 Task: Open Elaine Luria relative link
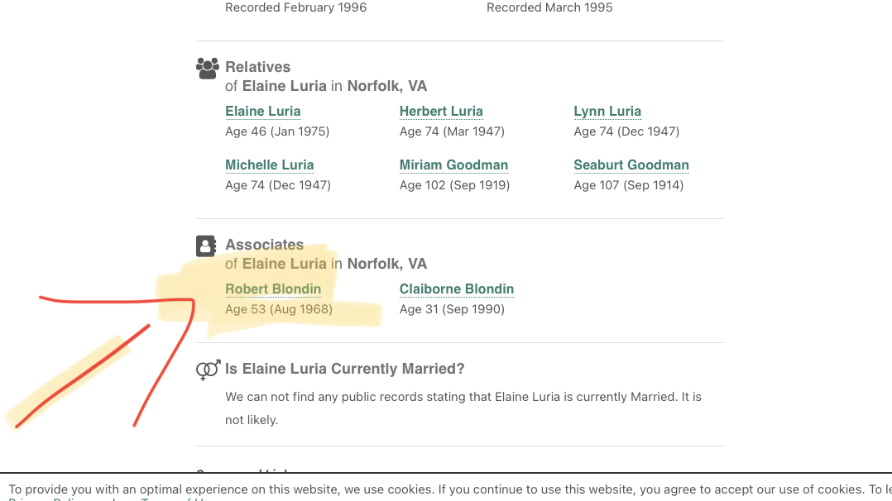coord(263,112)
